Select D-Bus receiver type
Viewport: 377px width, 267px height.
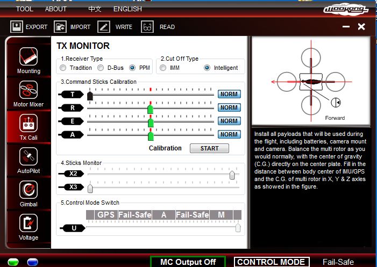101,68
